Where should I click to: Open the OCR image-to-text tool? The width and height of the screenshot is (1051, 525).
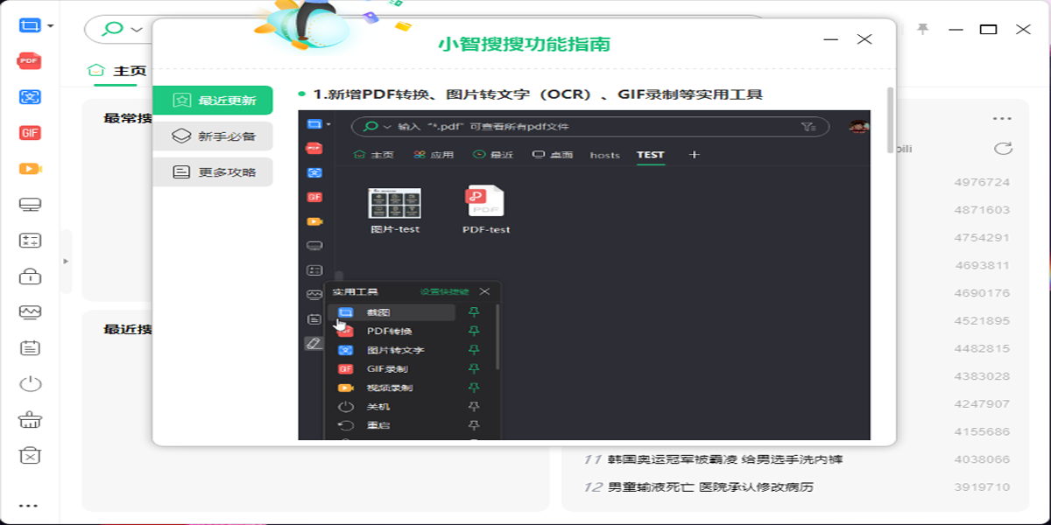pos(29,96)
